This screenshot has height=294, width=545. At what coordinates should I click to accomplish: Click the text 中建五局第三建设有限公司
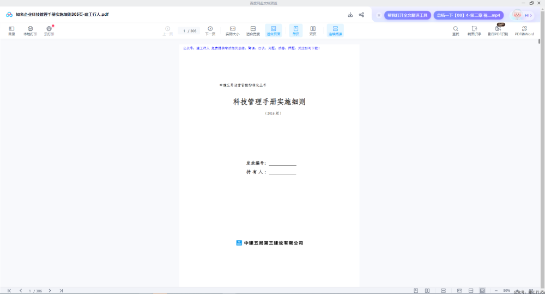point(274,243)
